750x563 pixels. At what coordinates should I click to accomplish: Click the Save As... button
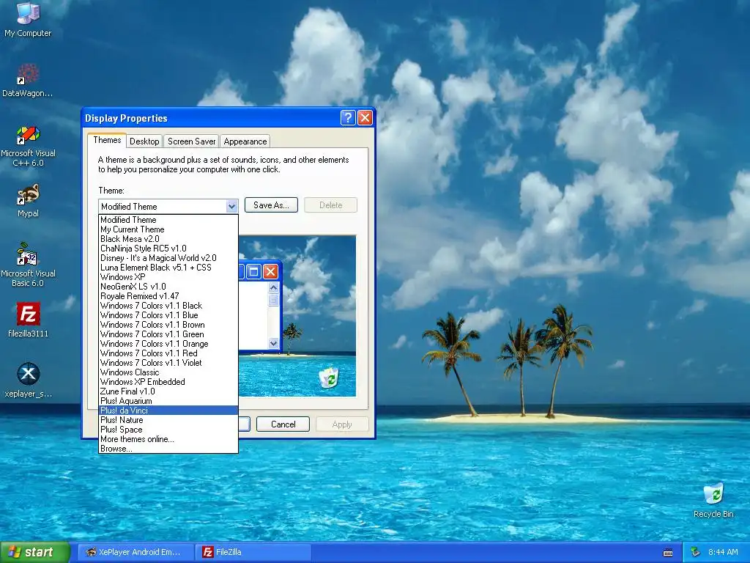[x=271, y=205]
